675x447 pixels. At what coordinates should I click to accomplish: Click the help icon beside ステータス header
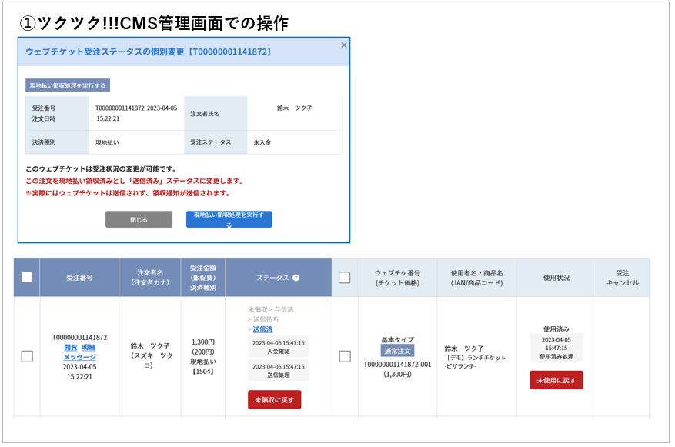pyautogui.click(x=296, y=278)
